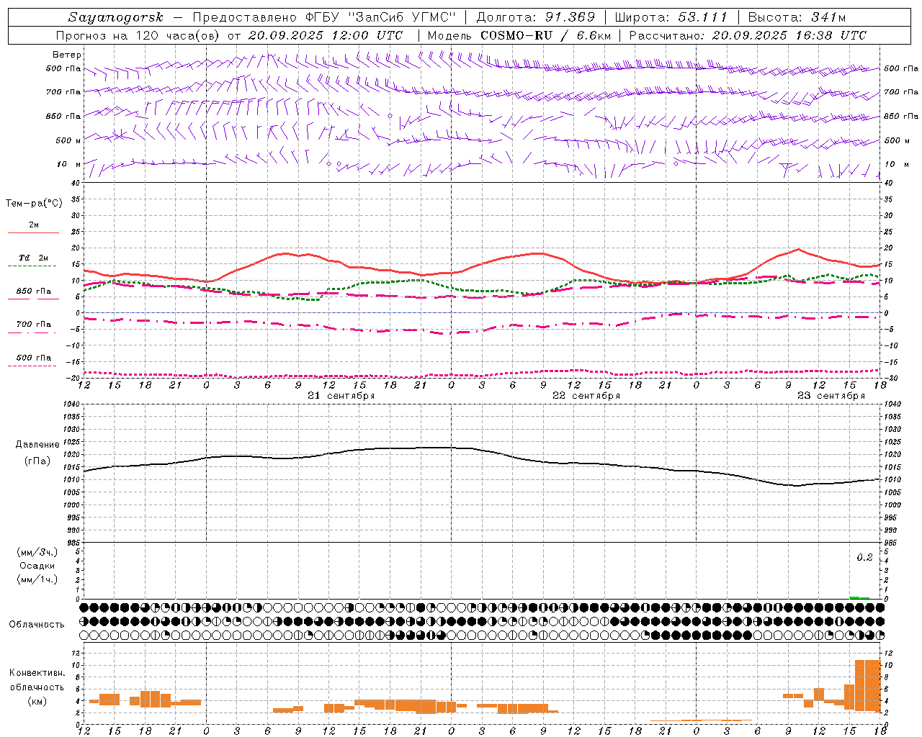Click the black pressure curve line
This screenshot has width=922, height=737.
[x=481, y=450]
